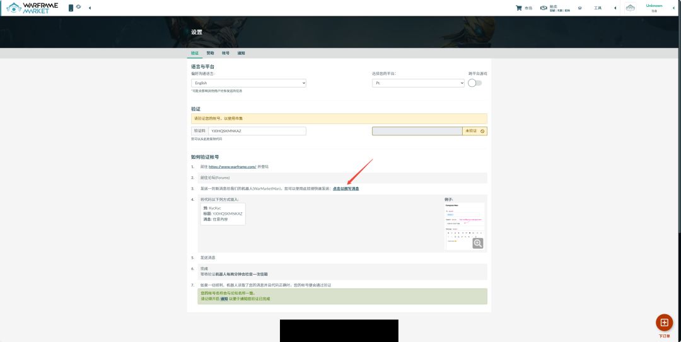Collapse the left header arrow beside device icons

click(x=90, y=8)
